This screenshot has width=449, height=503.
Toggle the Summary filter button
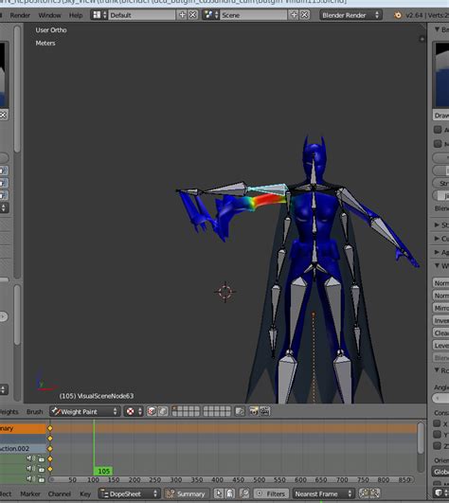187,494
